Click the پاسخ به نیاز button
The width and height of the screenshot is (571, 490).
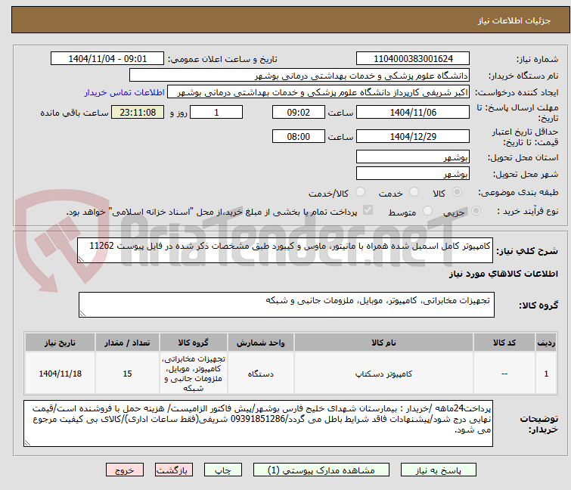coord(439,470)
